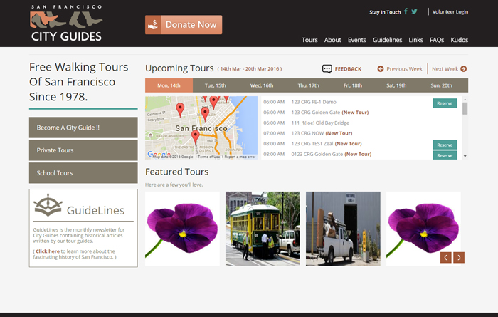The width and height of the screenshot is (498, 317).
Task: Advance with the Next Week arrow icon
Action: pos(464,69)
